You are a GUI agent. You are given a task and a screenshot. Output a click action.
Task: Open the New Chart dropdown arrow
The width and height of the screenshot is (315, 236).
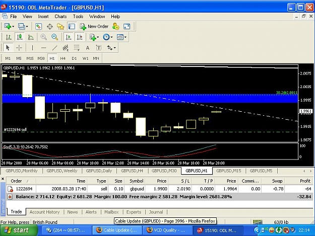pos(13,27)
